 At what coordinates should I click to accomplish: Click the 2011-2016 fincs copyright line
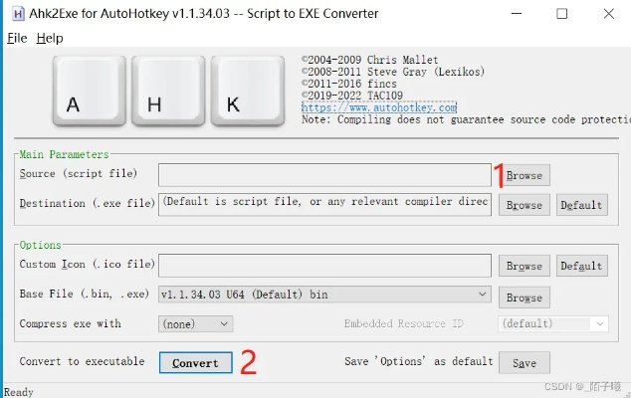tap(349, 84)
